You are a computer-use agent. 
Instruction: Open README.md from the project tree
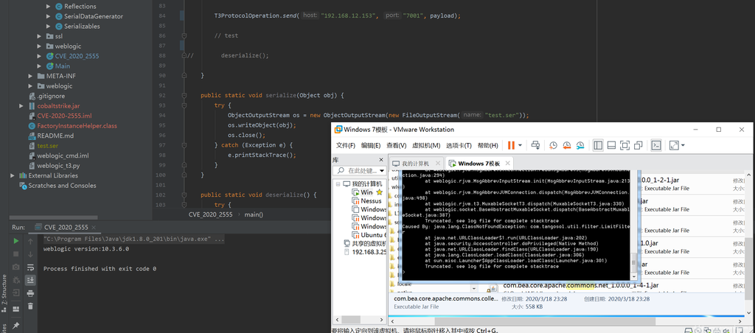55,136
